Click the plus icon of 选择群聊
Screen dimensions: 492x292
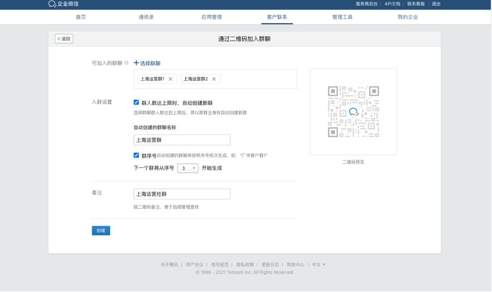pos(136,63)
